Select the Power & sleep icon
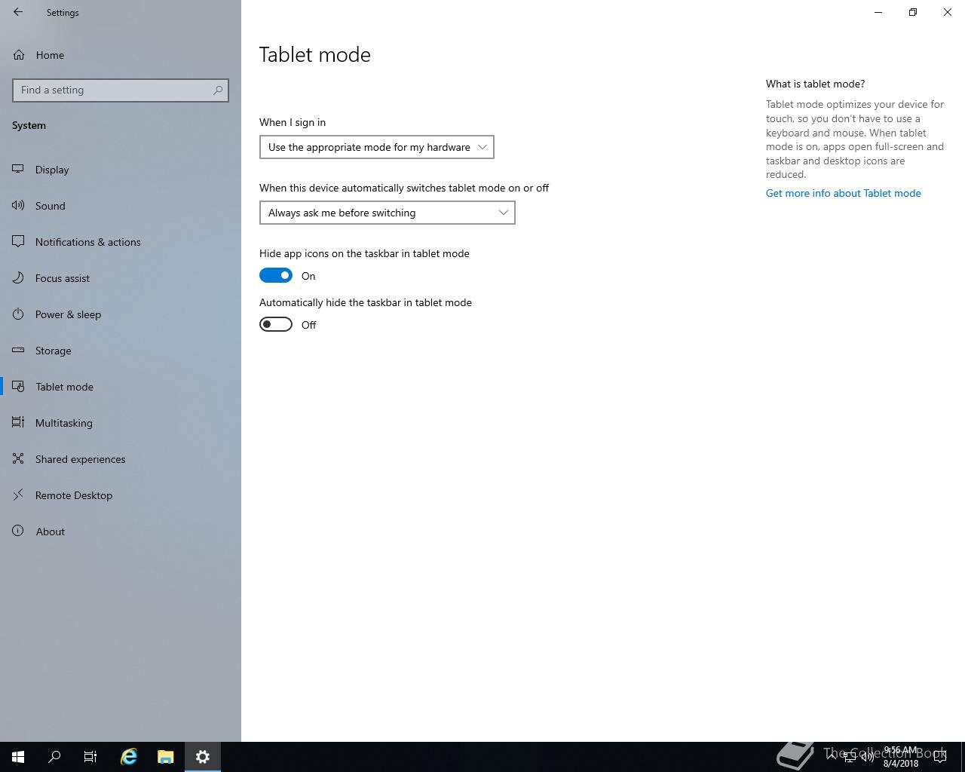Viewport: 965px width, 772px height. coord(18,314)
